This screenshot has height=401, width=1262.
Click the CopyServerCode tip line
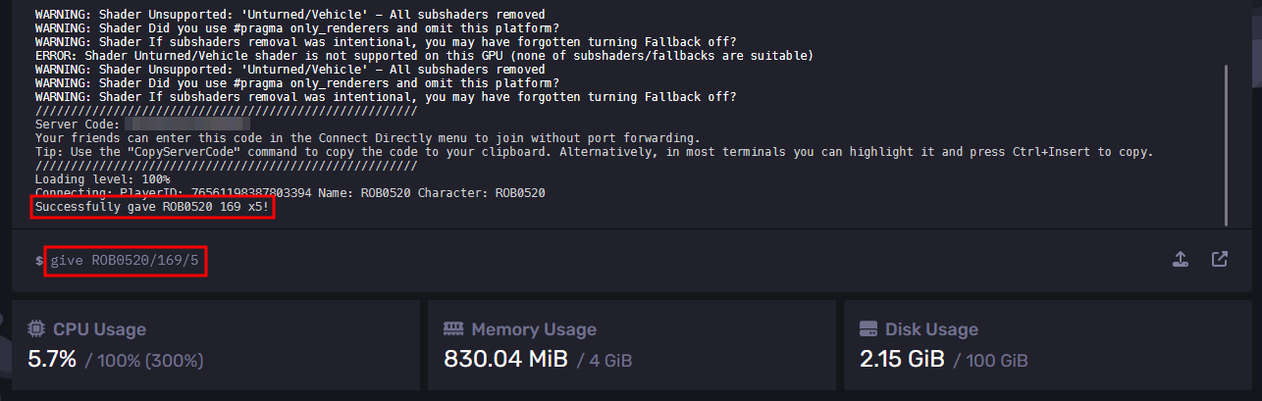click(x=594, y=152)
